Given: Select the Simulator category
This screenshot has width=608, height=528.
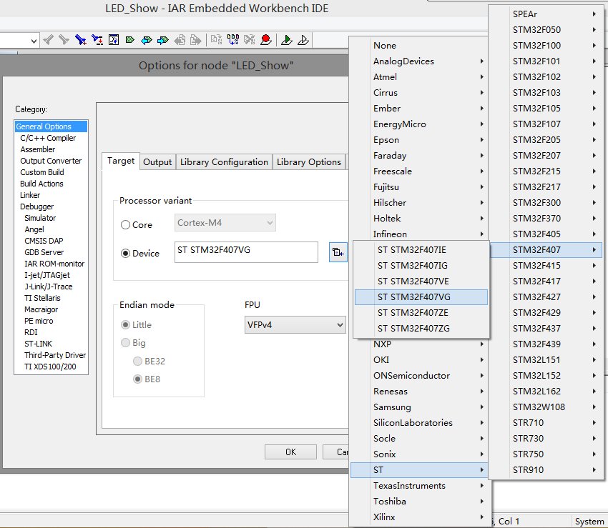Looking at the screenshot, I should (x=40, y=218).
